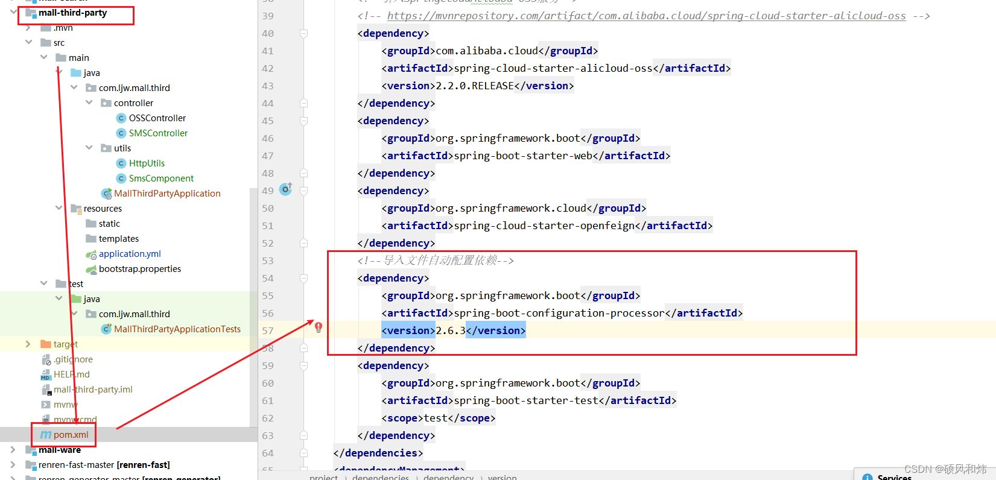Click 'version' in the breadcrumb bar
996x480 pixels.
pyautogui.click(x=502, y=477)
